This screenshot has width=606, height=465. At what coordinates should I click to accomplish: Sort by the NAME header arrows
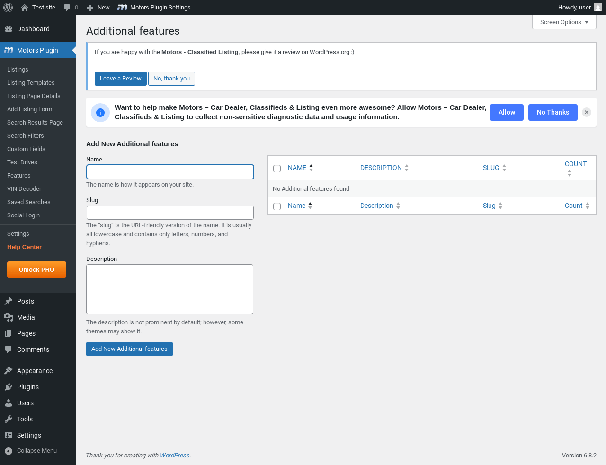click(311, 168)
